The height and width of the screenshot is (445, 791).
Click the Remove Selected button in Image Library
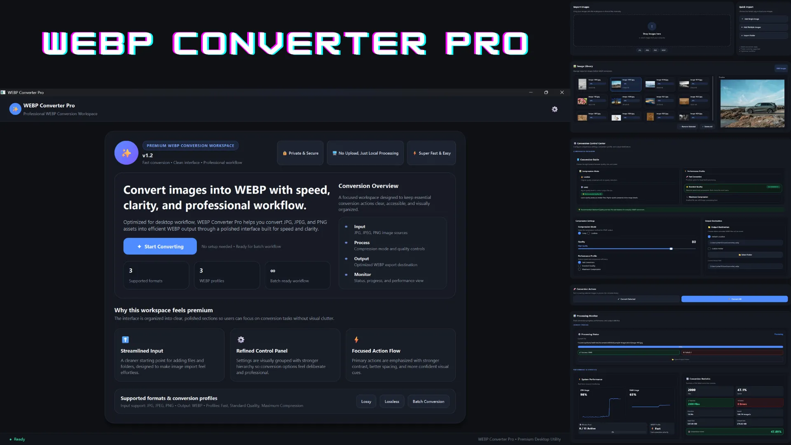click(688, 127)
